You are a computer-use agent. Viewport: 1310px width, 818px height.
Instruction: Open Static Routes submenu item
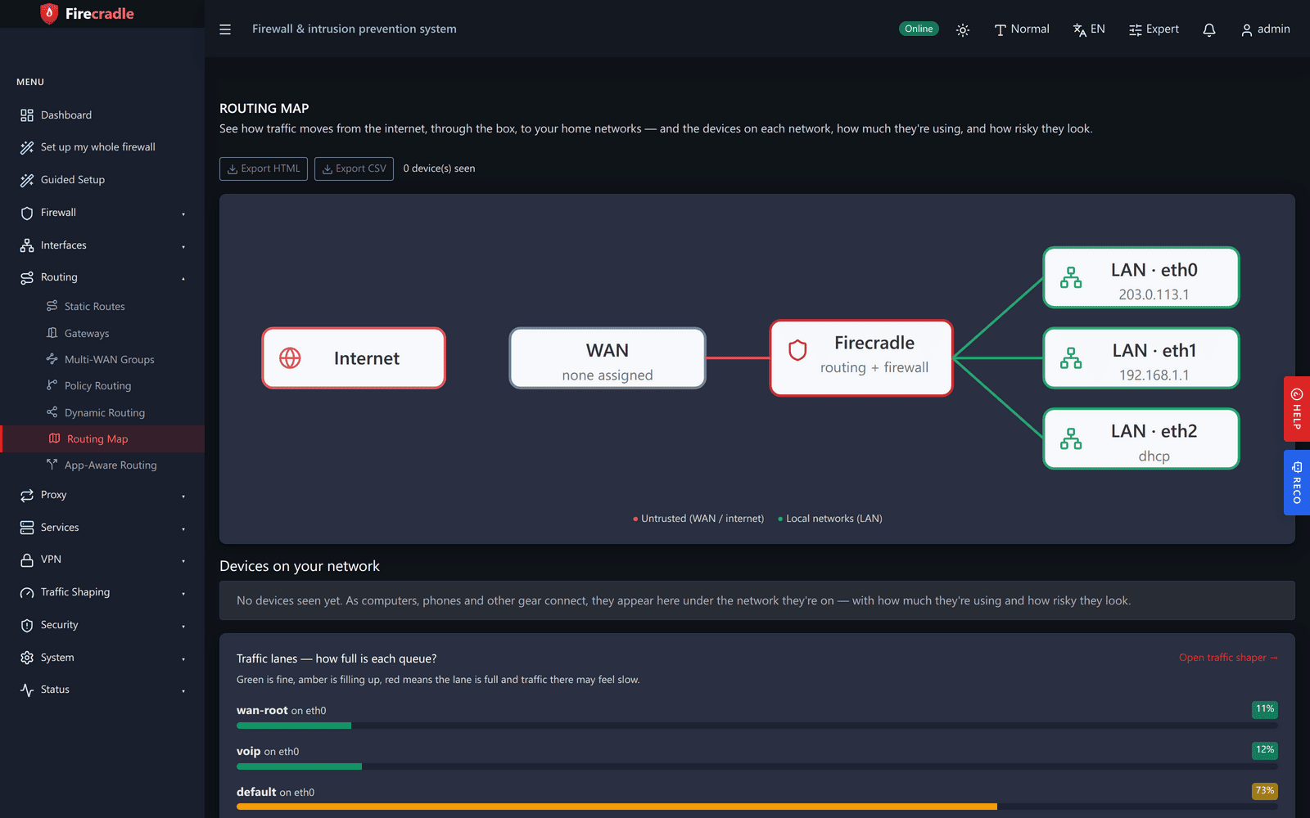102,307
